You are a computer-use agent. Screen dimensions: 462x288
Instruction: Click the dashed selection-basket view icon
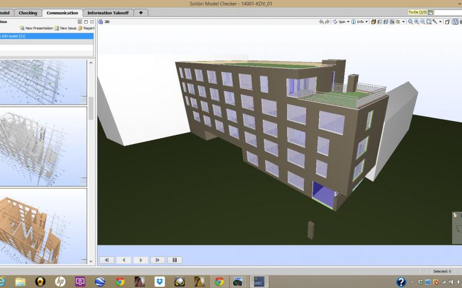click(x=392, y=22)
